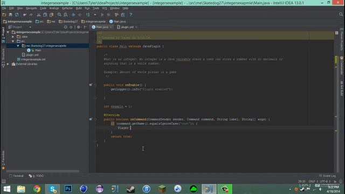Viewport: 345px width, 194px height.
Task: Click onEnable gutter override marker icon
Action: click(91, 85)
